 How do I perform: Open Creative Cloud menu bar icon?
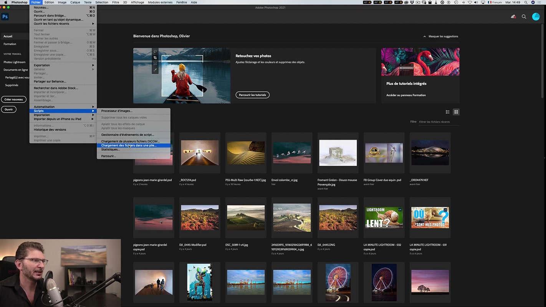click(x=406, y=2)
